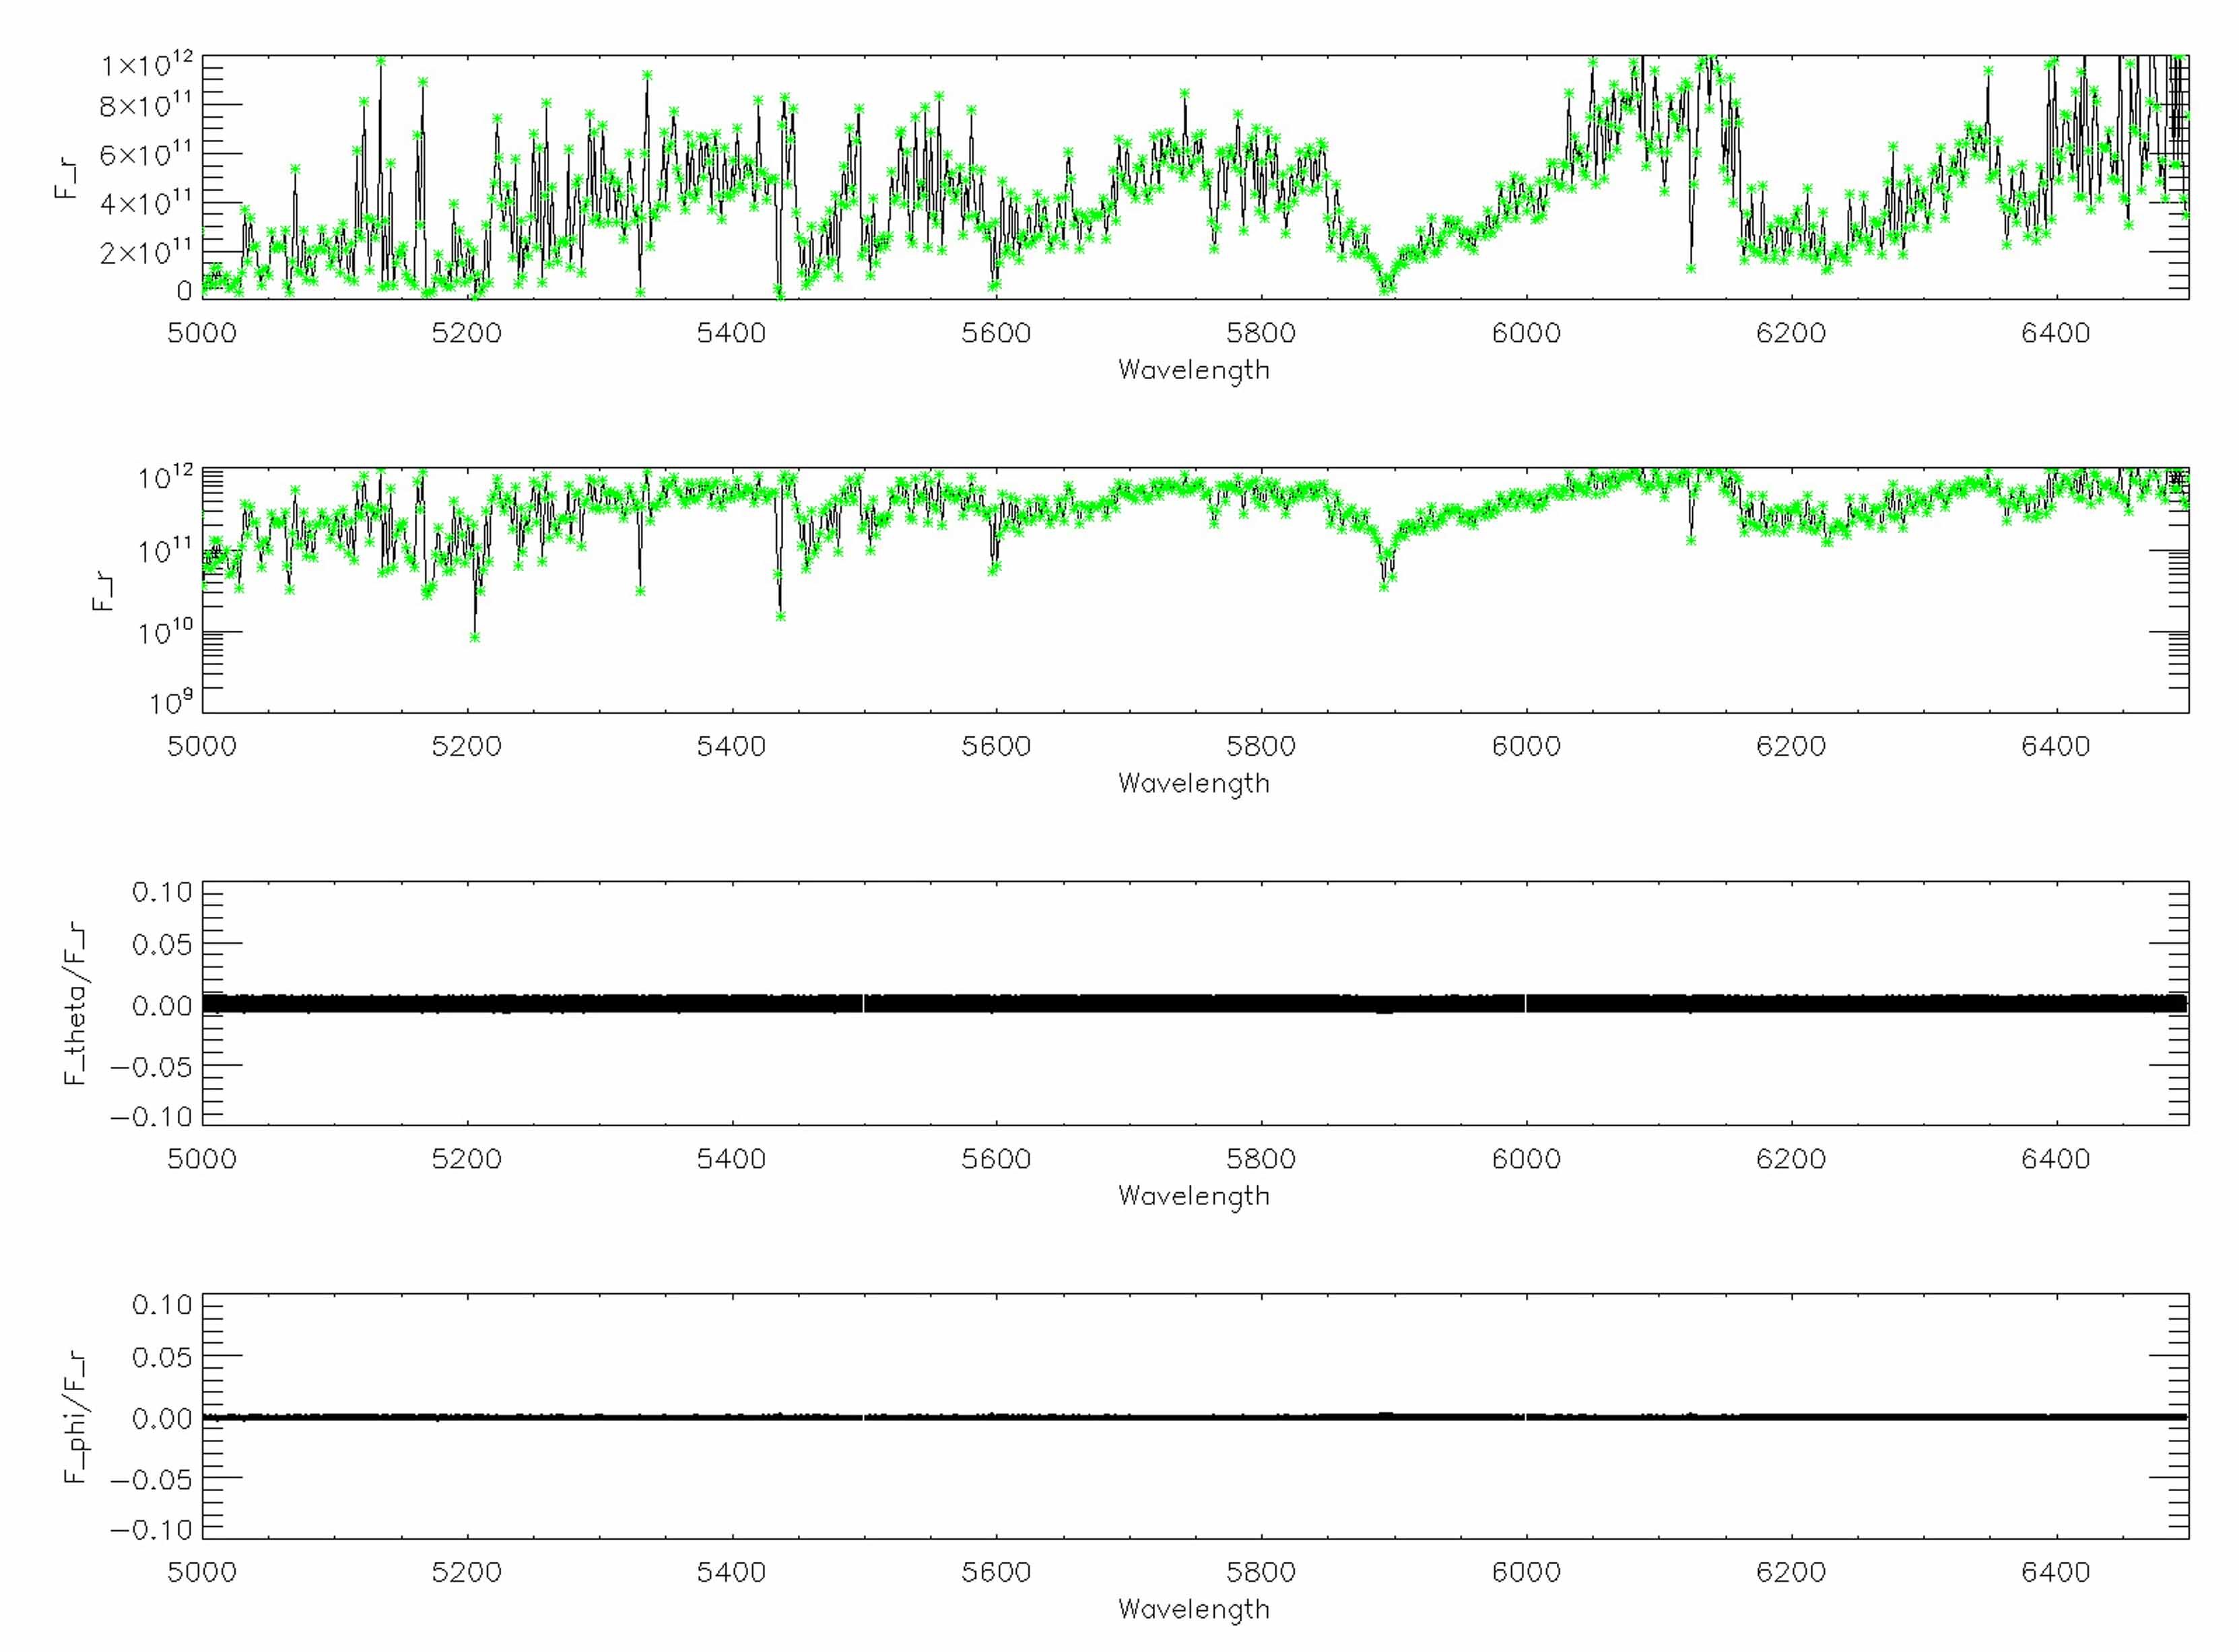
Task: Select the 0.10 tick in F_theta/F_r plot
Action: [x=162, y=892]
